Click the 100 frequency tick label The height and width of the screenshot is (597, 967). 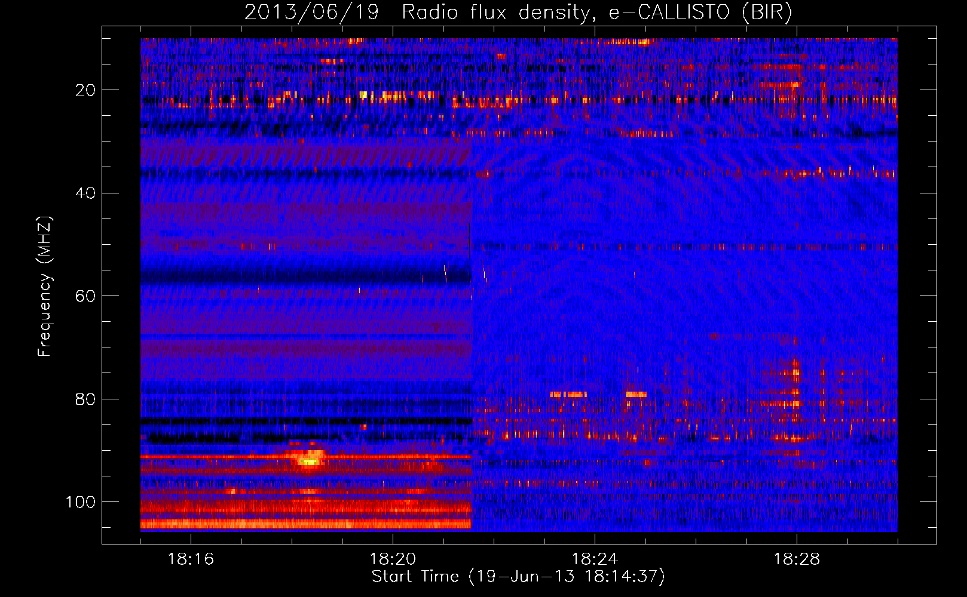coord(81,502)
